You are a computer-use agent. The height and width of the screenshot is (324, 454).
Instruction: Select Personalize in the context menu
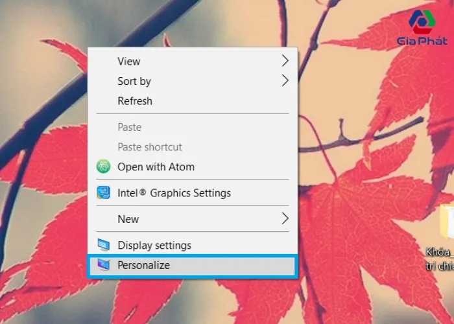(x=193, y=265)
